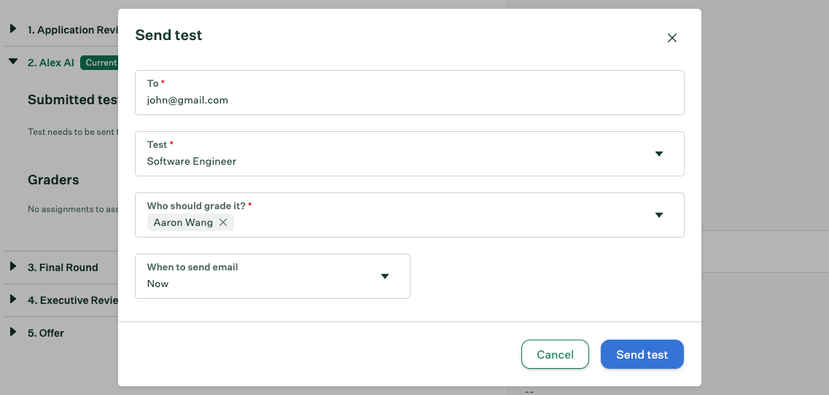The width and height of the screenshot is (829, 395).
Task: Click the To email input field
Action: click(409, 100)
